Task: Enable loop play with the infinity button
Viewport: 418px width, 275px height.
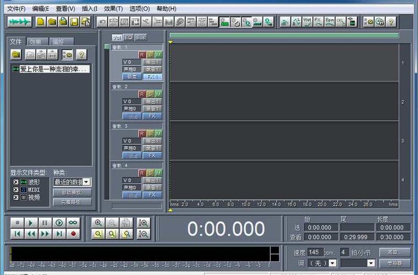Action: pos(73,223)
